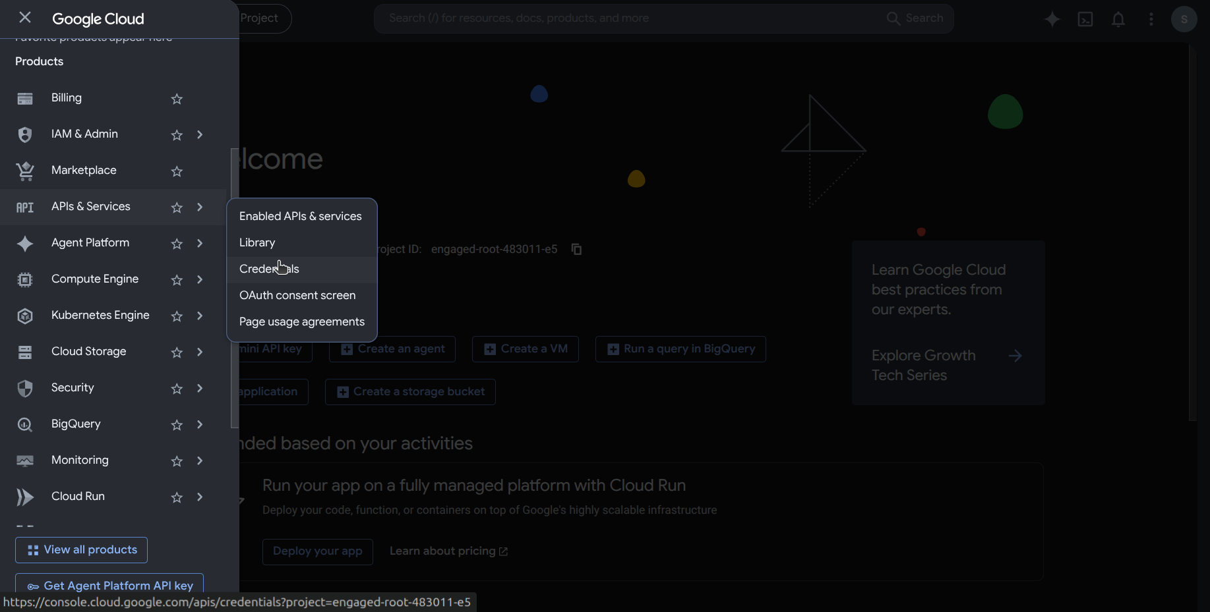The width and height of the screenshot is (1210, 612).
Task: Expand the BigQuery submenu chevron
Action: coord(200,424)
